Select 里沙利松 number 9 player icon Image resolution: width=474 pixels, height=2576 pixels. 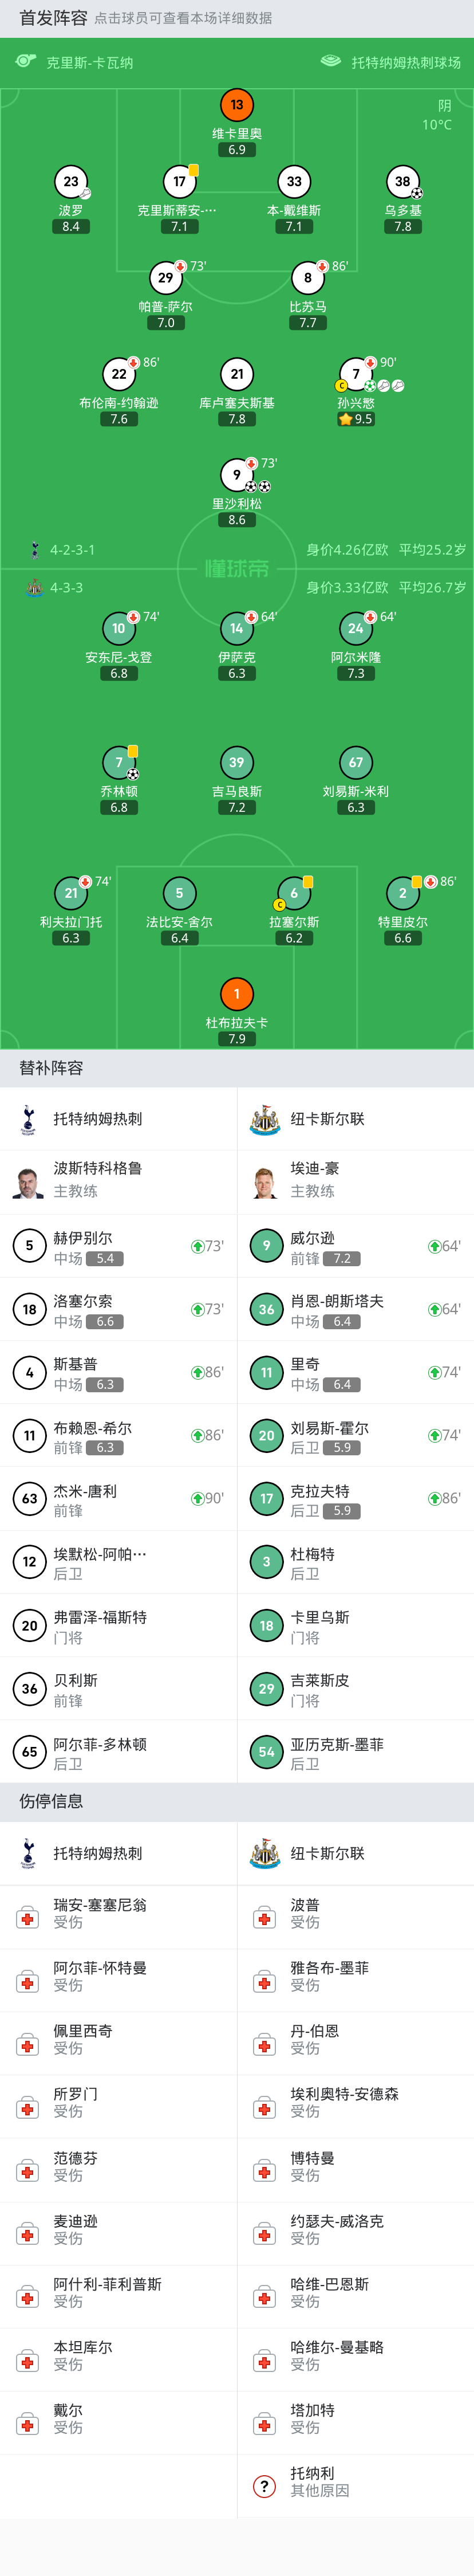237,475
